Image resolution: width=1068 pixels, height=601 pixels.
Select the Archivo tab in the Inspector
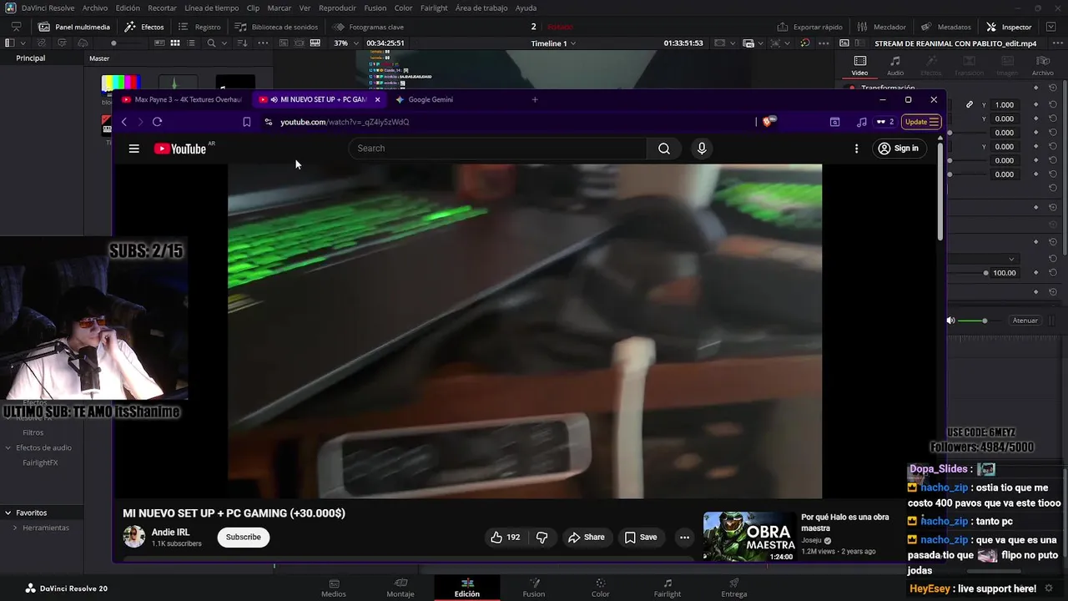click(1042, 65)
